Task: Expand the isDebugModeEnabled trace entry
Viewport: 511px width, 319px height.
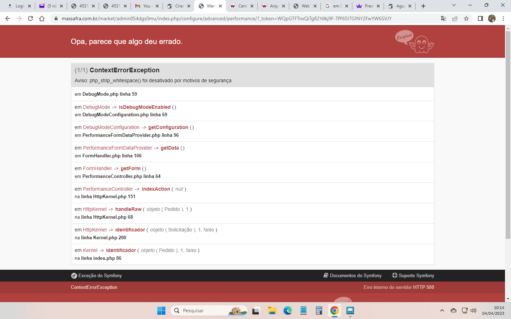Action: pyautogui.click(x=144, y=107)
